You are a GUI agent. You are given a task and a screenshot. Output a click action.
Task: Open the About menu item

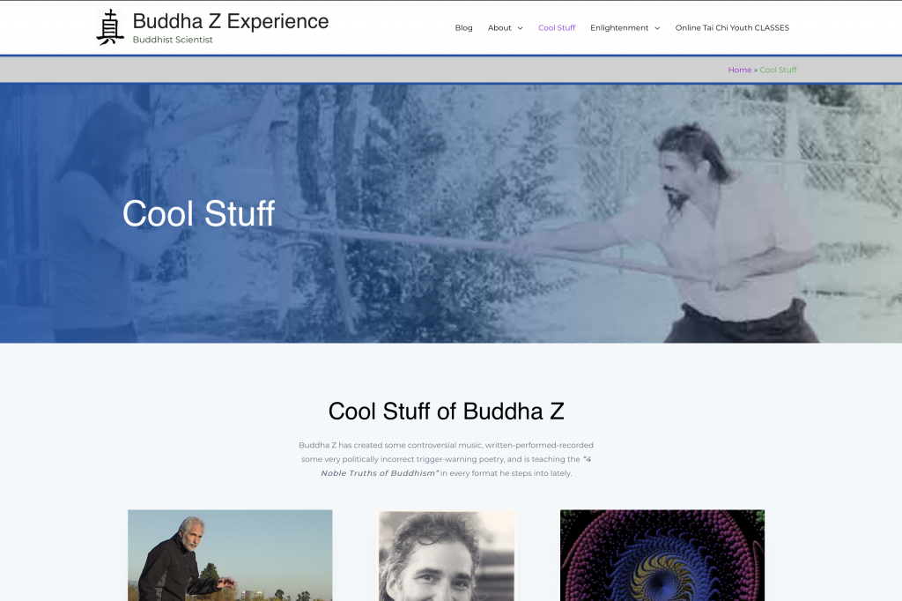[499, 27]
